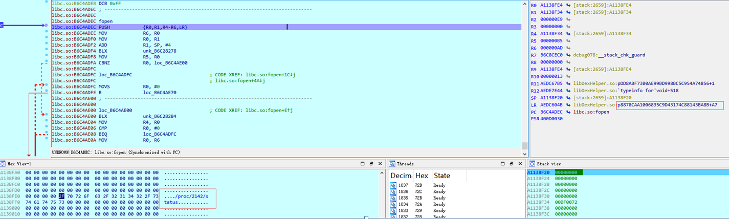
Task: Click the thread icon for thread 1836
Action: pyautogui.click(x=393, y=192)
